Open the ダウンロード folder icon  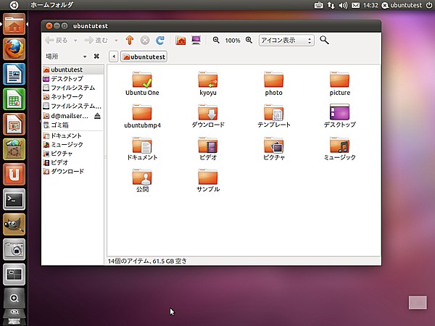pos(208,116)
